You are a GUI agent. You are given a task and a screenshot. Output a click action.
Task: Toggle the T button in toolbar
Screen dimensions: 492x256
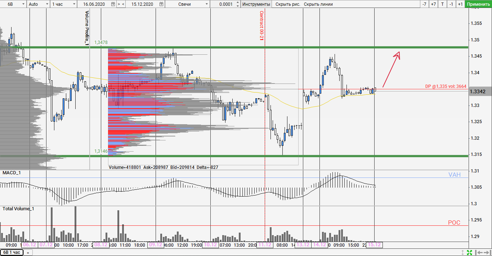coord(442,4)
